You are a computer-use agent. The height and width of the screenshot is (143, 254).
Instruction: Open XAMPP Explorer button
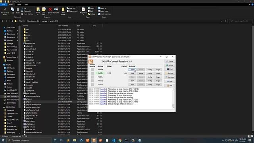tap(169, 73)
